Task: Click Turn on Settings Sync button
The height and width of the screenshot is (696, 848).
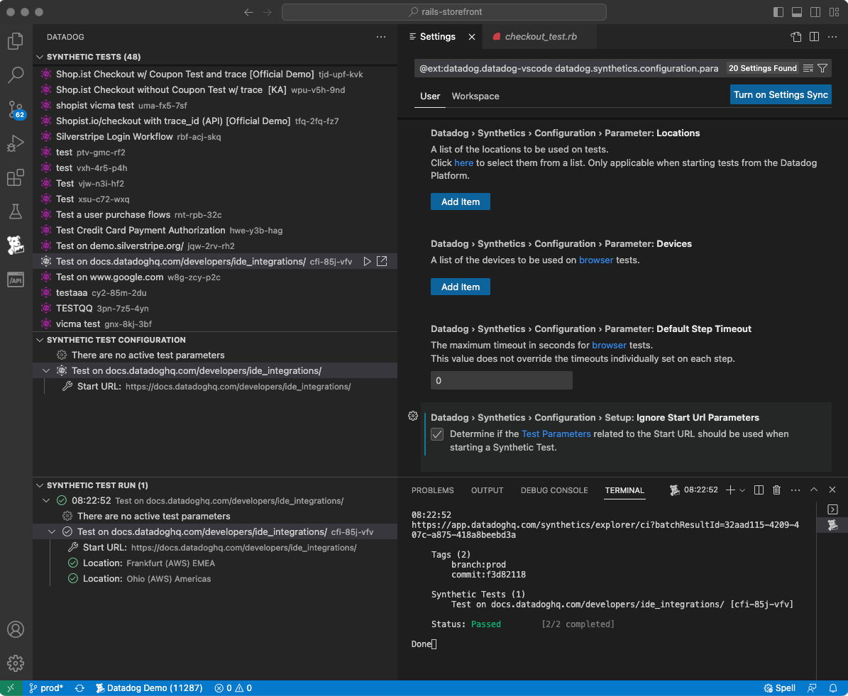Action: point(781,94)
